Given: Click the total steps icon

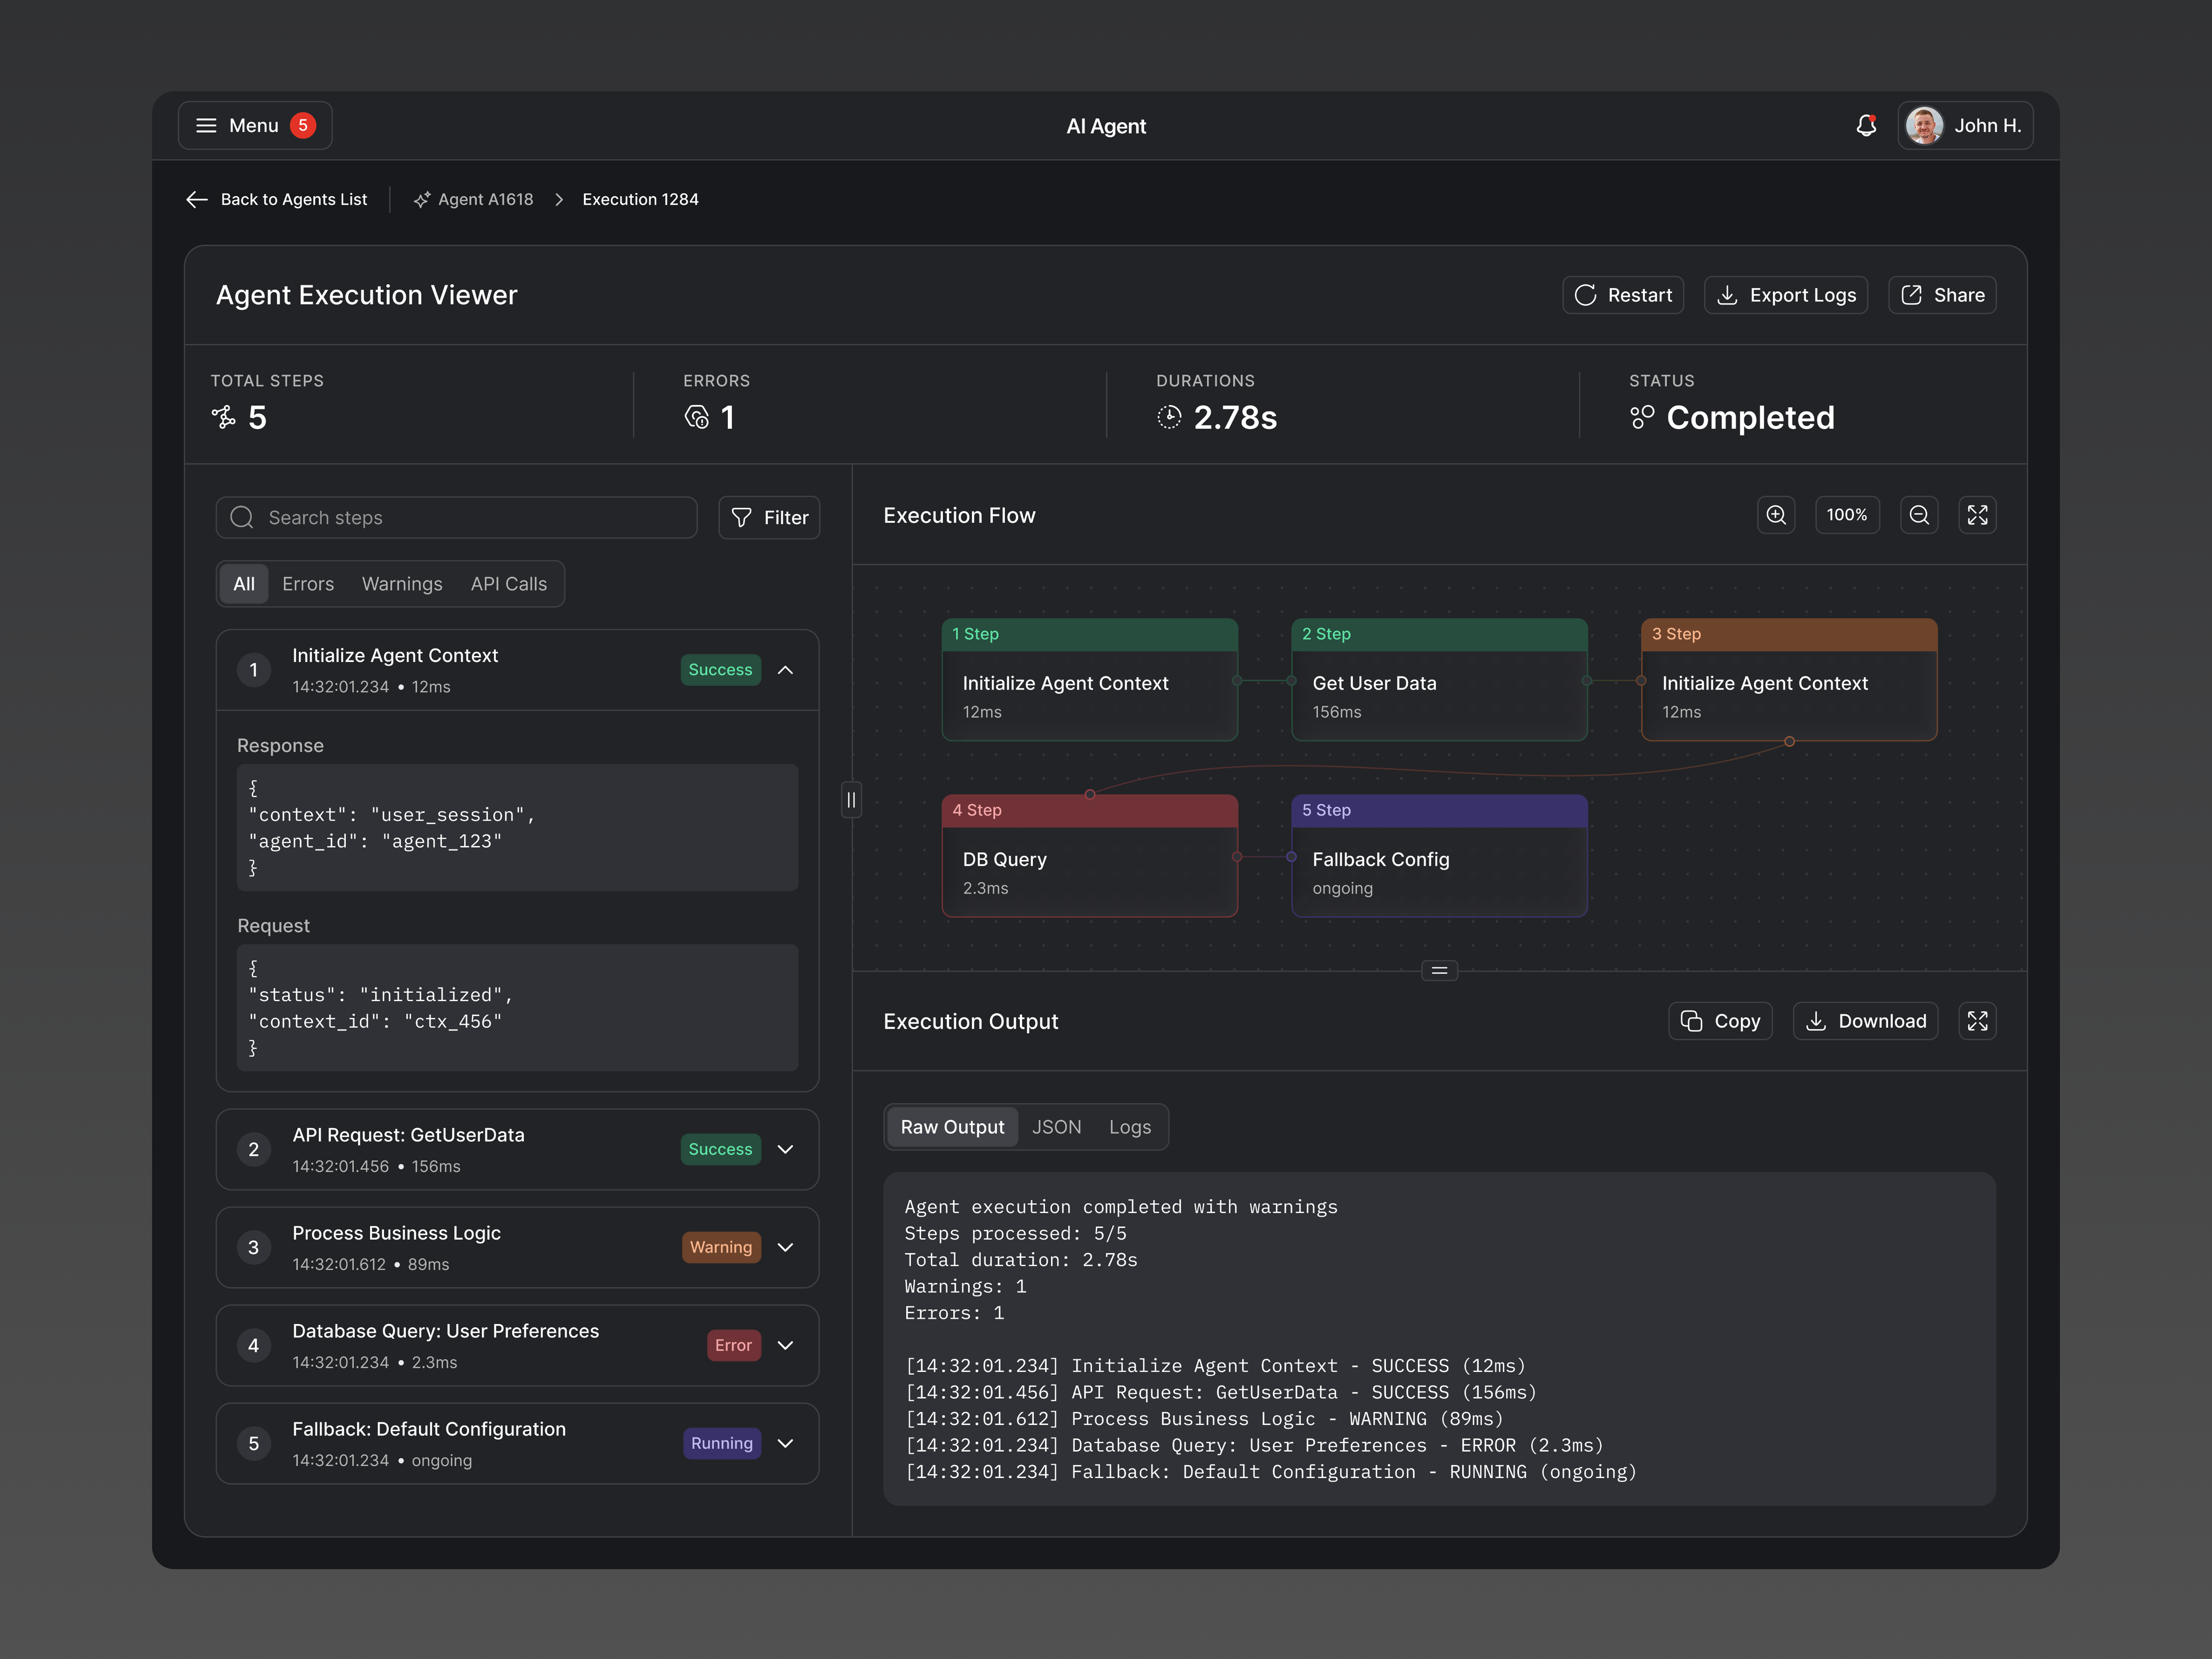Looking at the screenshot, I should (x=224, y=417).
